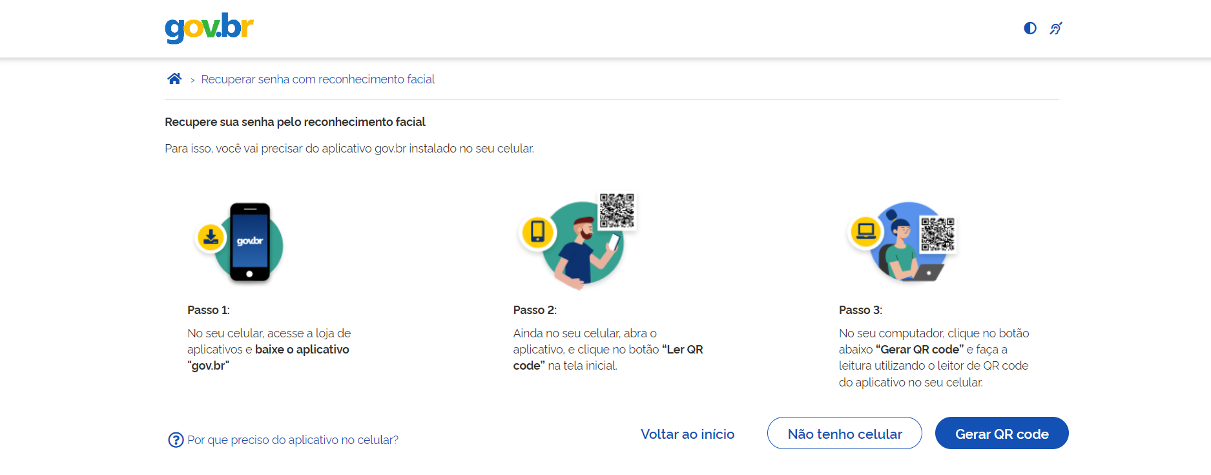Click the gov.br logo
Viewport: 1211px width, 475px height.
(x=209, y=28)
